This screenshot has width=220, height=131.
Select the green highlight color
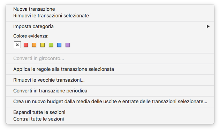pyautogui.click(x=51, y=45)
